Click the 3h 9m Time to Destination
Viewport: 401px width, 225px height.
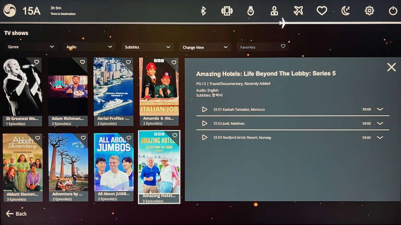[63, 11]
